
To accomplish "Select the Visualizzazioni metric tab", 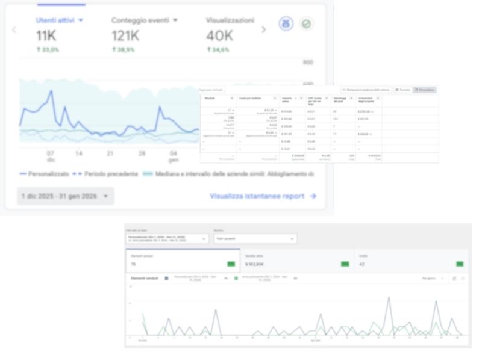I will pos(230,20).
